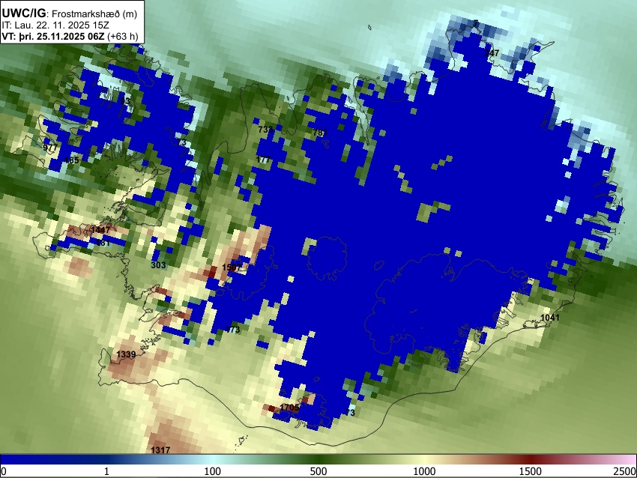Click the map value '1041'
The height and width of the screenshot is (478, 637).
(550, 318)
